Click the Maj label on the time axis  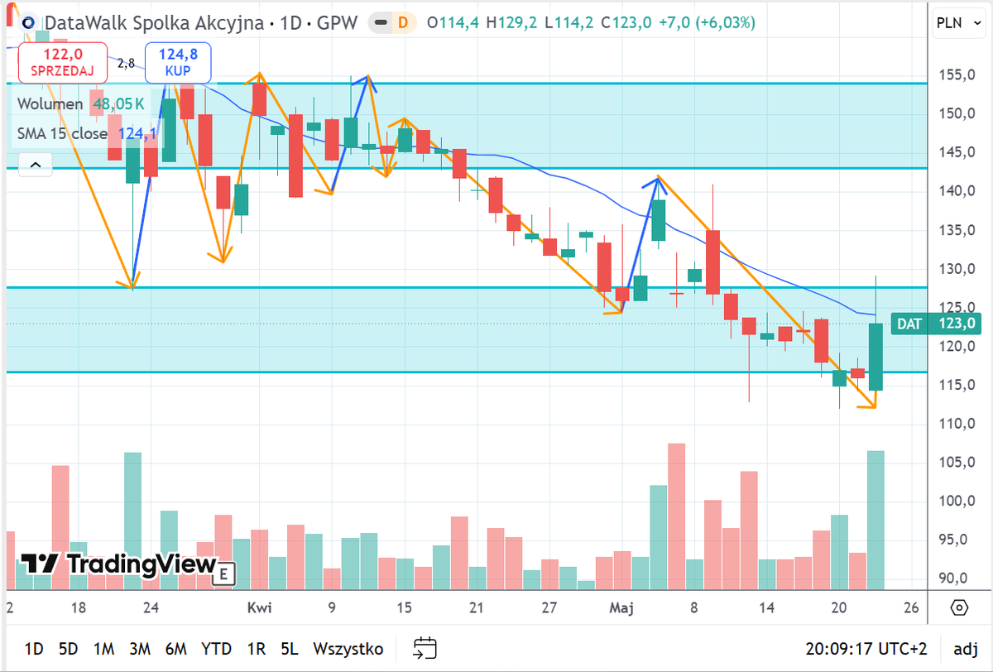(621, 608)
